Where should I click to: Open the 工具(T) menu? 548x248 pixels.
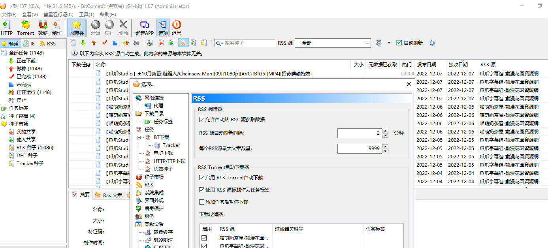click(87, 15)
